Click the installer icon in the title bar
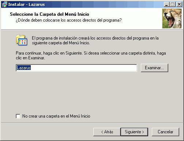Image resolution: width=184 pixels, height=141 pixels. [4, 4]
